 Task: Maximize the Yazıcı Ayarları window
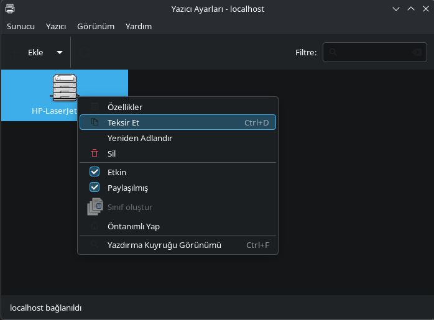point(411,9)
